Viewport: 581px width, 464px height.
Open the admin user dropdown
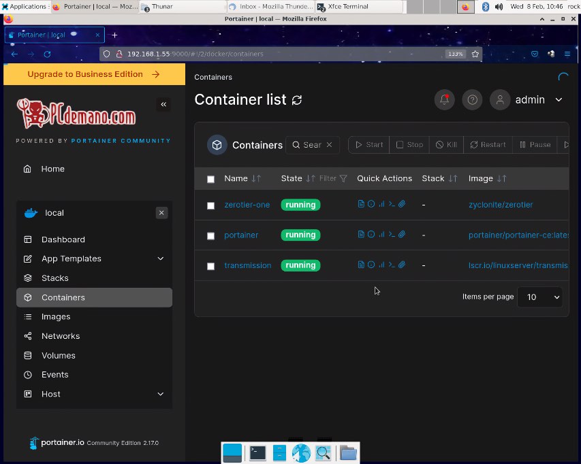coord(527,99)
